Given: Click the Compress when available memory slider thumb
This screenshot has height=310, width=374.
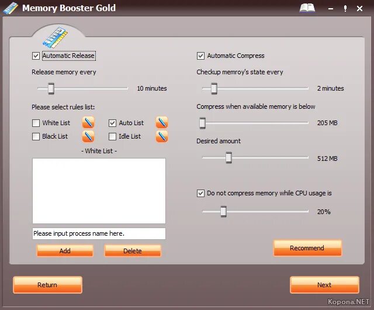Looking at the screenshot, I should 203,123.
